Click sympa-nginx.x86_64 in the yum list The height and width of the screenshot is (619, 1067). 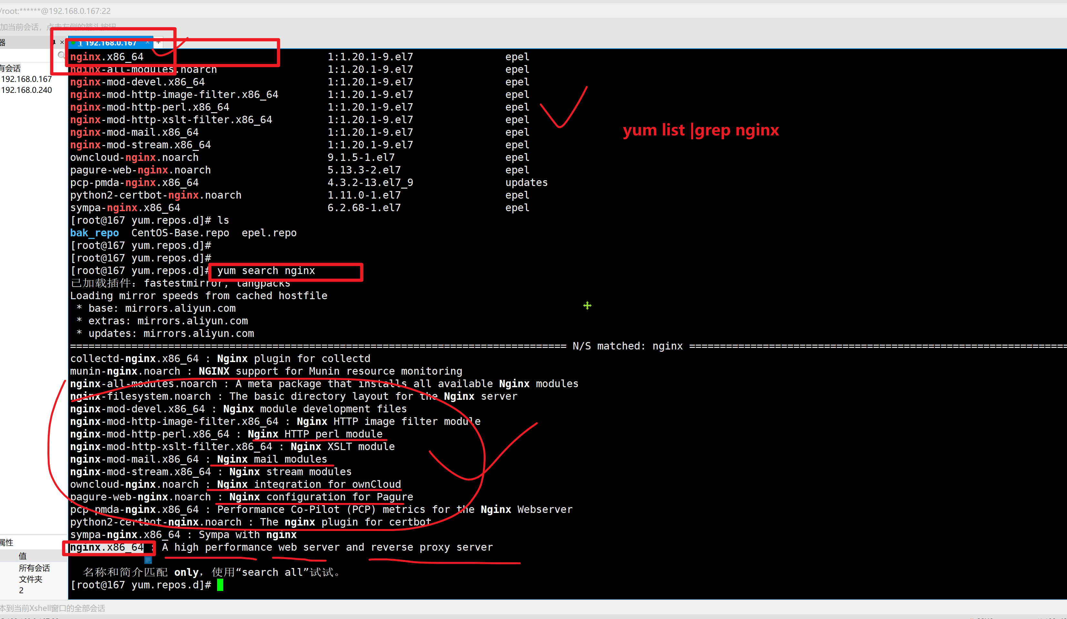(x=125, y=208)
